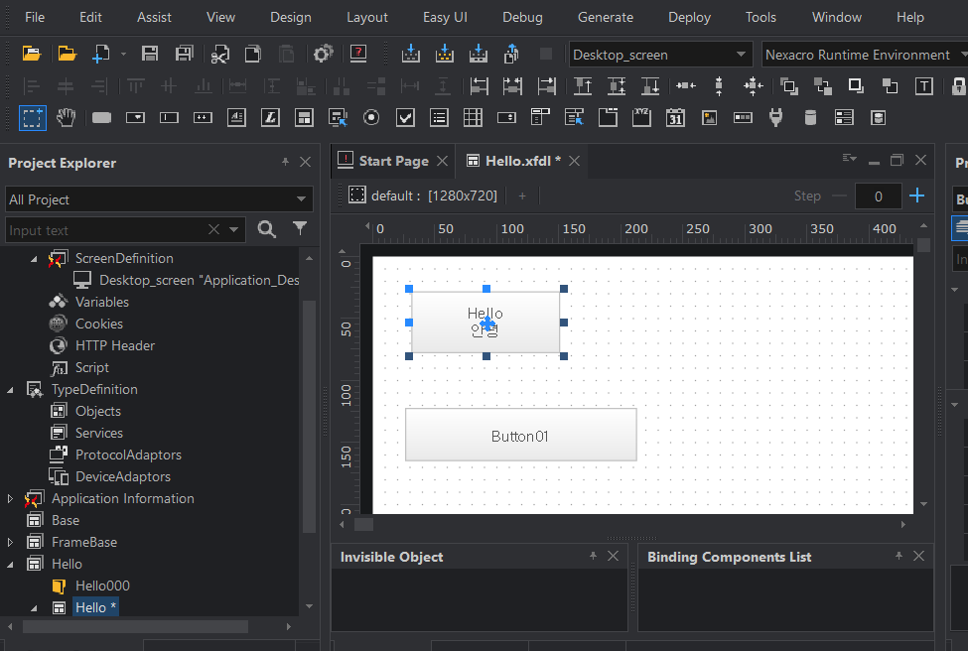This screenshot has width=968, height=651.
Task: Toggle the Project Explorer filter funnel
Action: click(300, 229)
